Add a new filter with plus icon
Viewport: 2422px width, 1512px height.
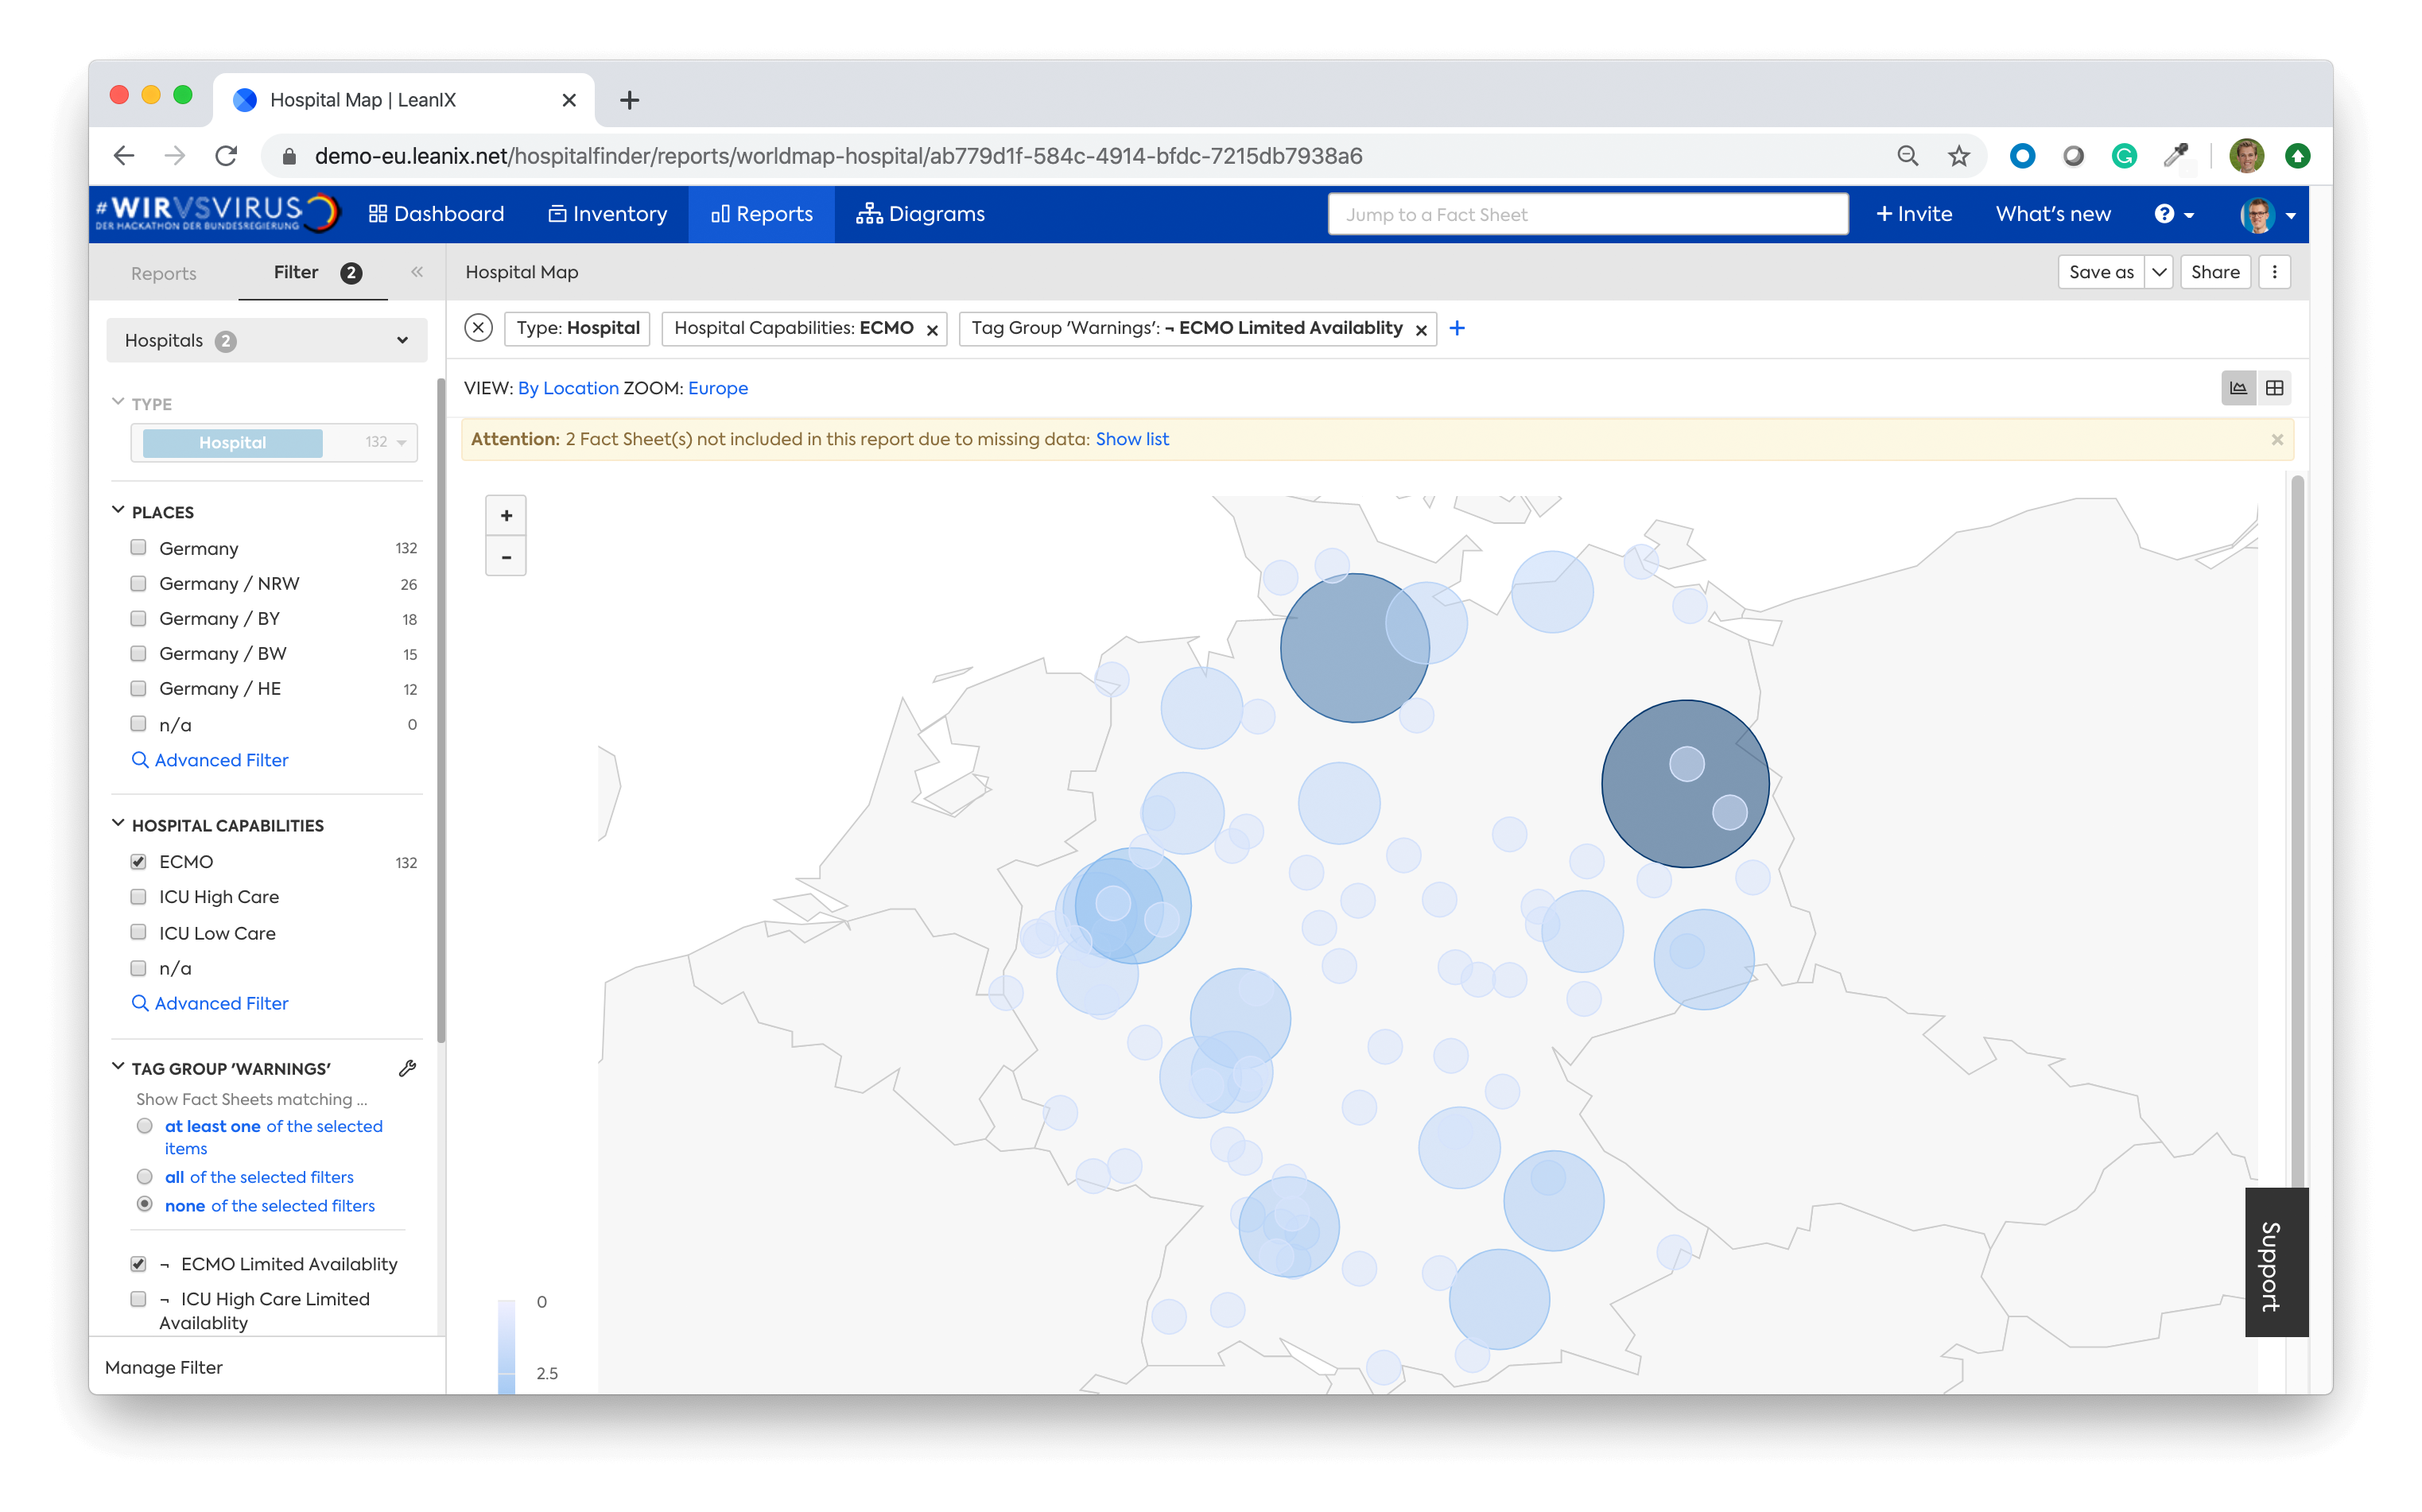pos(1457,328)
